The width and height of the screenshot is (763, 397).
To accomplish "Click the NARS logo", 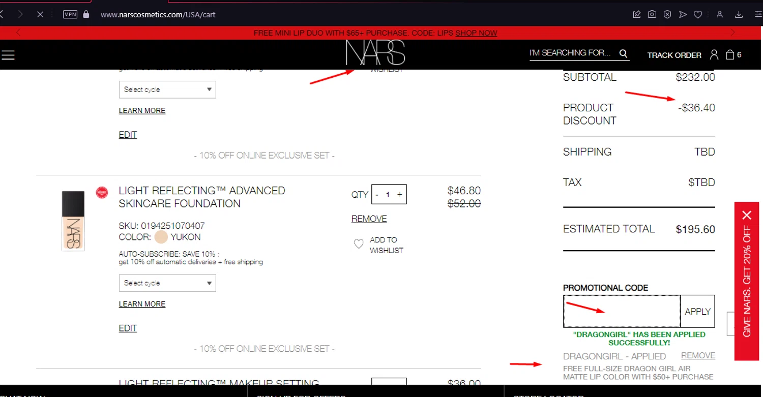I will [375, 52].
